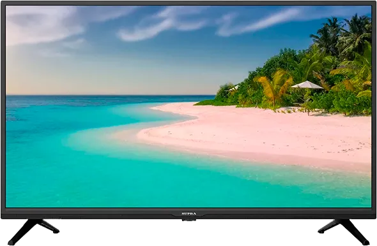
Task: Click the top bezel of the TV
Action: (188, 3)
